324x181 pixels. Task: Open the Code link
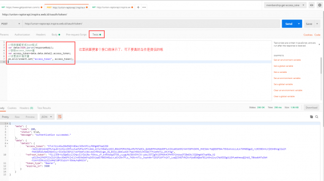[318, 35]
